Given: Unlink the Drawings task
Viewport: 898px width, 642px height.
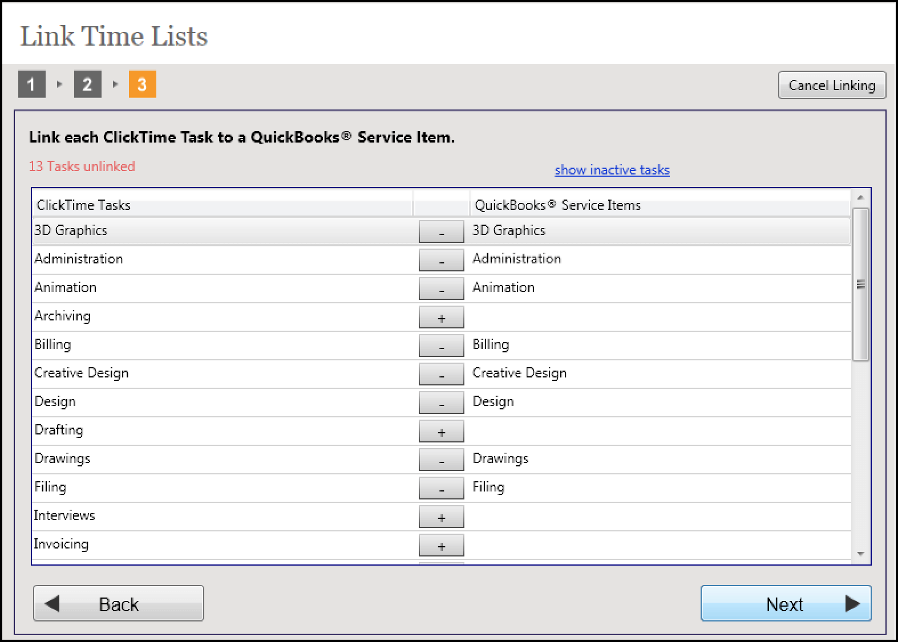Looking at the screenshot, I should pyautogui.click(x=441, y=460).
